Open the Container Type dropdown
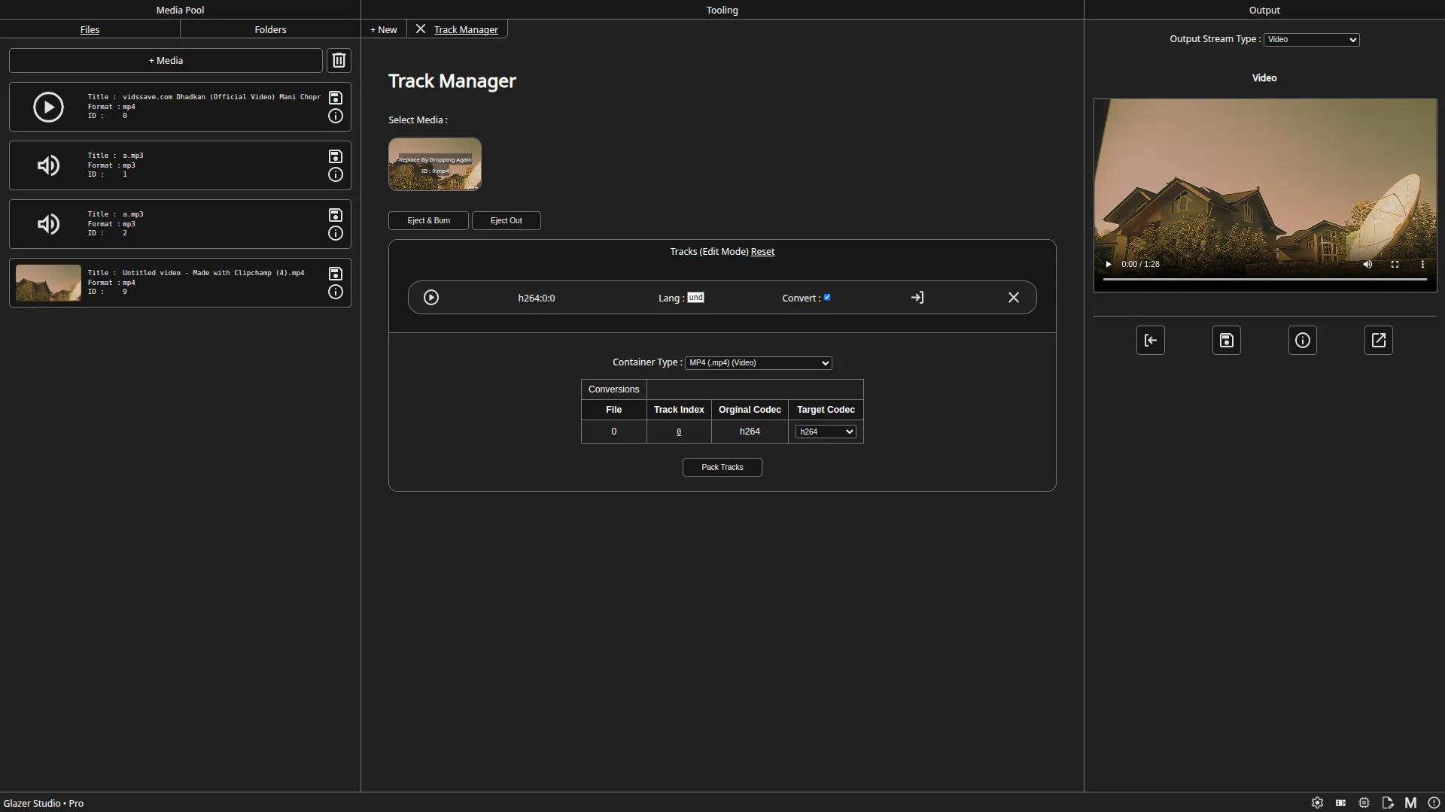The width and height of the screenshot is (1445, 812). [758, 363]
